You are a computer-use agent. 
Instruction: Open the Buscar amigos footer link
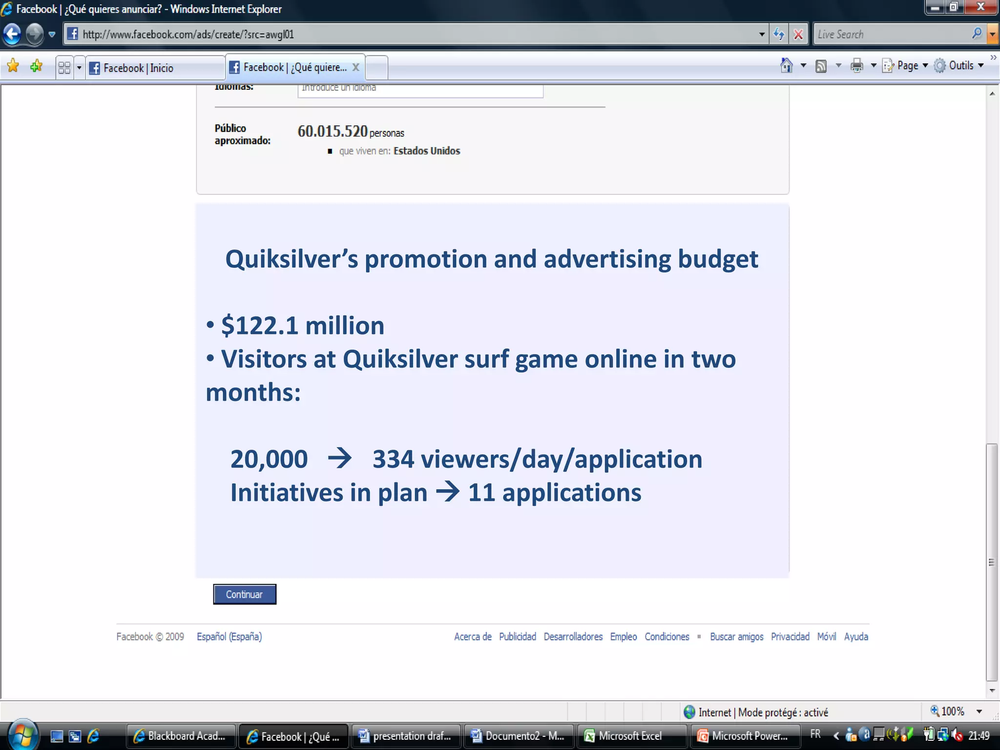pyautogui.click(x=737, y=637)
